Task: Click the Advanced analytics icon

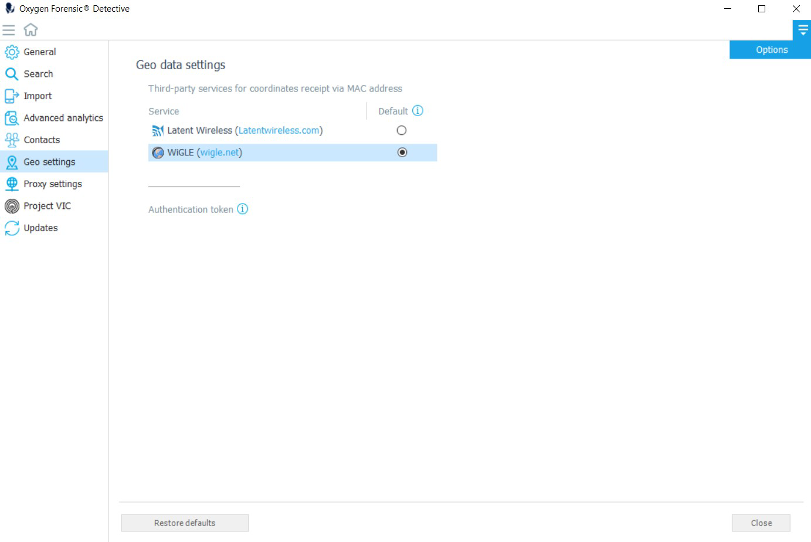Action: pos(12,118)
